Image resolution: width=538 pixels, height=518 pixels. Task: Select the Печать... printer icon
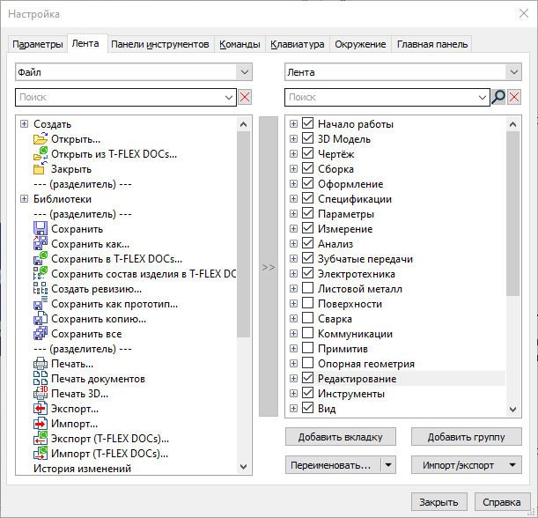click(x=41, y=364)
